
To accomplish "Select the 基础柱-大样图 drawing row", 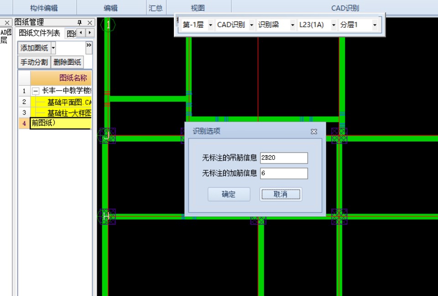I will coord(61,112).
